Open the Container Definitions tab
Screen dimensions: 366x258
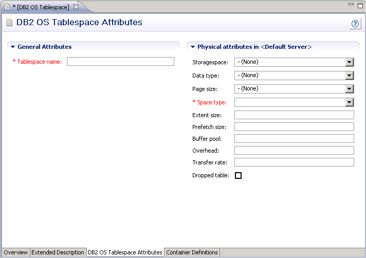click(x=192, y=252)
